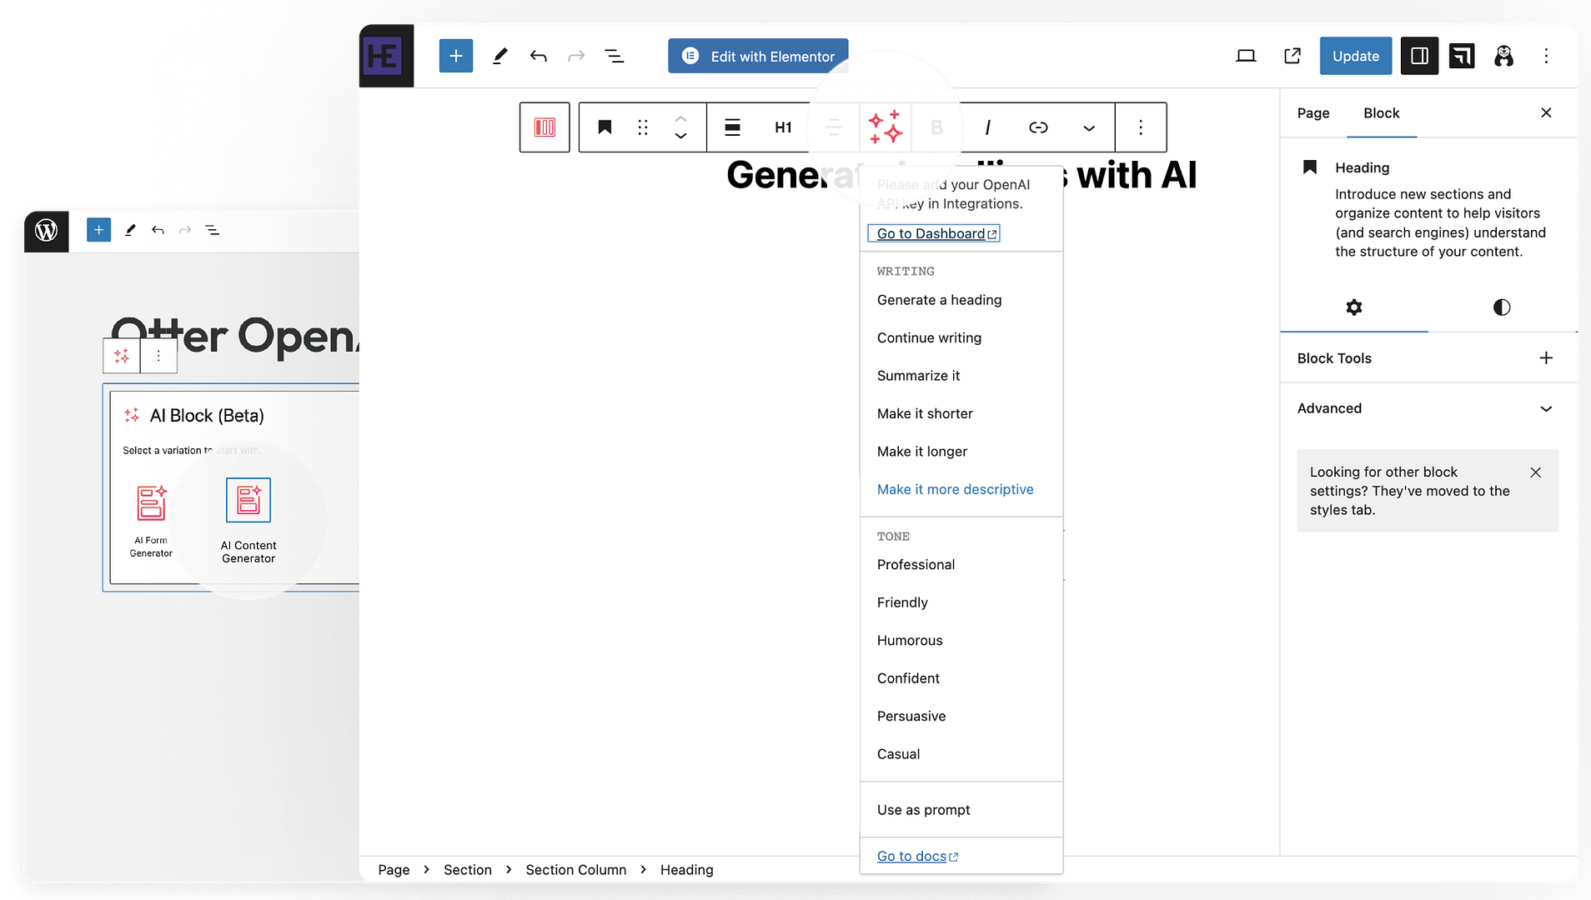Expand Block Tools with the plus icon
1591x900 pixels.
[1546, 358]
